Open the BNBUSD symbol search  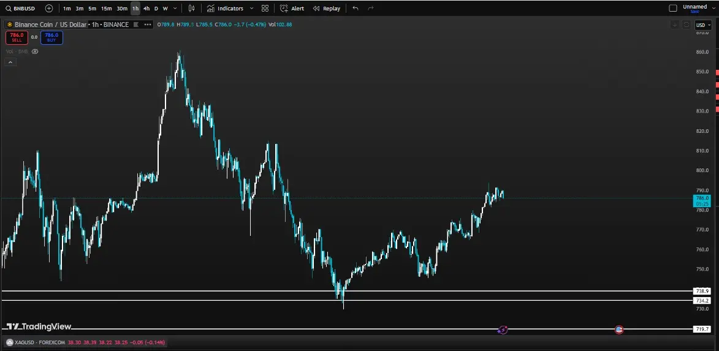click(x=20, y=8)
